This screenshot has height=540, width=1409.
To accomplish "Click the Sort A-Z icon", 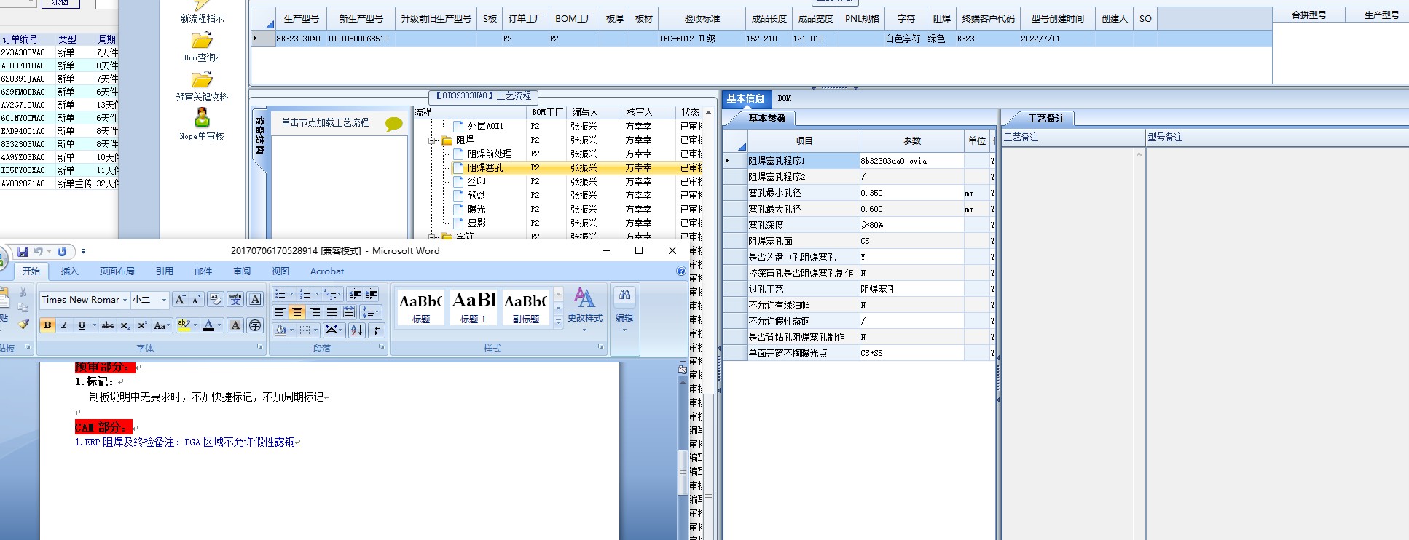I will (356, 330).
